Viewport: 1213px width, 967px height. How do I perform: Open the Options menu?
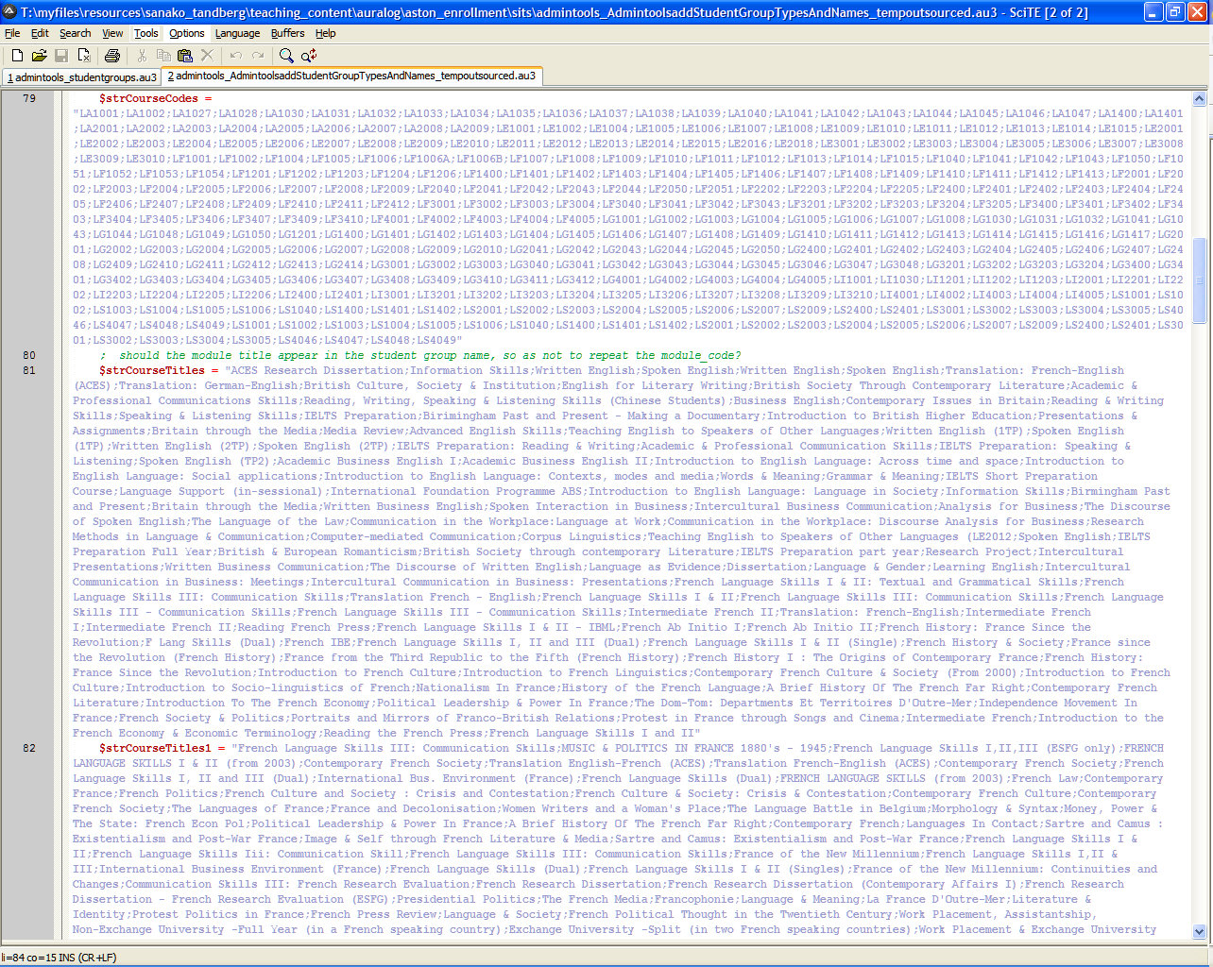(x=187, y=33)
